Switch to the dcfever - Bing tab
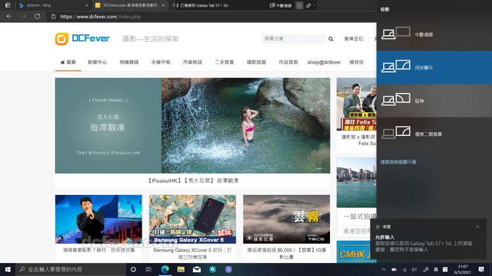This screenshot has width=492, height=276. point(46,5)
